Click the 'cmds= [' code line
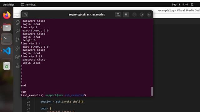The height and width of the screenshot is (112, 200). [46, 109]
